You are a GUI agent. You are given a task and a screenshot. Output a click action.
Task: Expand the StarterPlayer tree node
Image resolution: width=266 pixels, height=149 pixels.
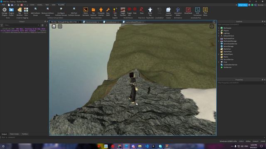click(x=219, y=54)
